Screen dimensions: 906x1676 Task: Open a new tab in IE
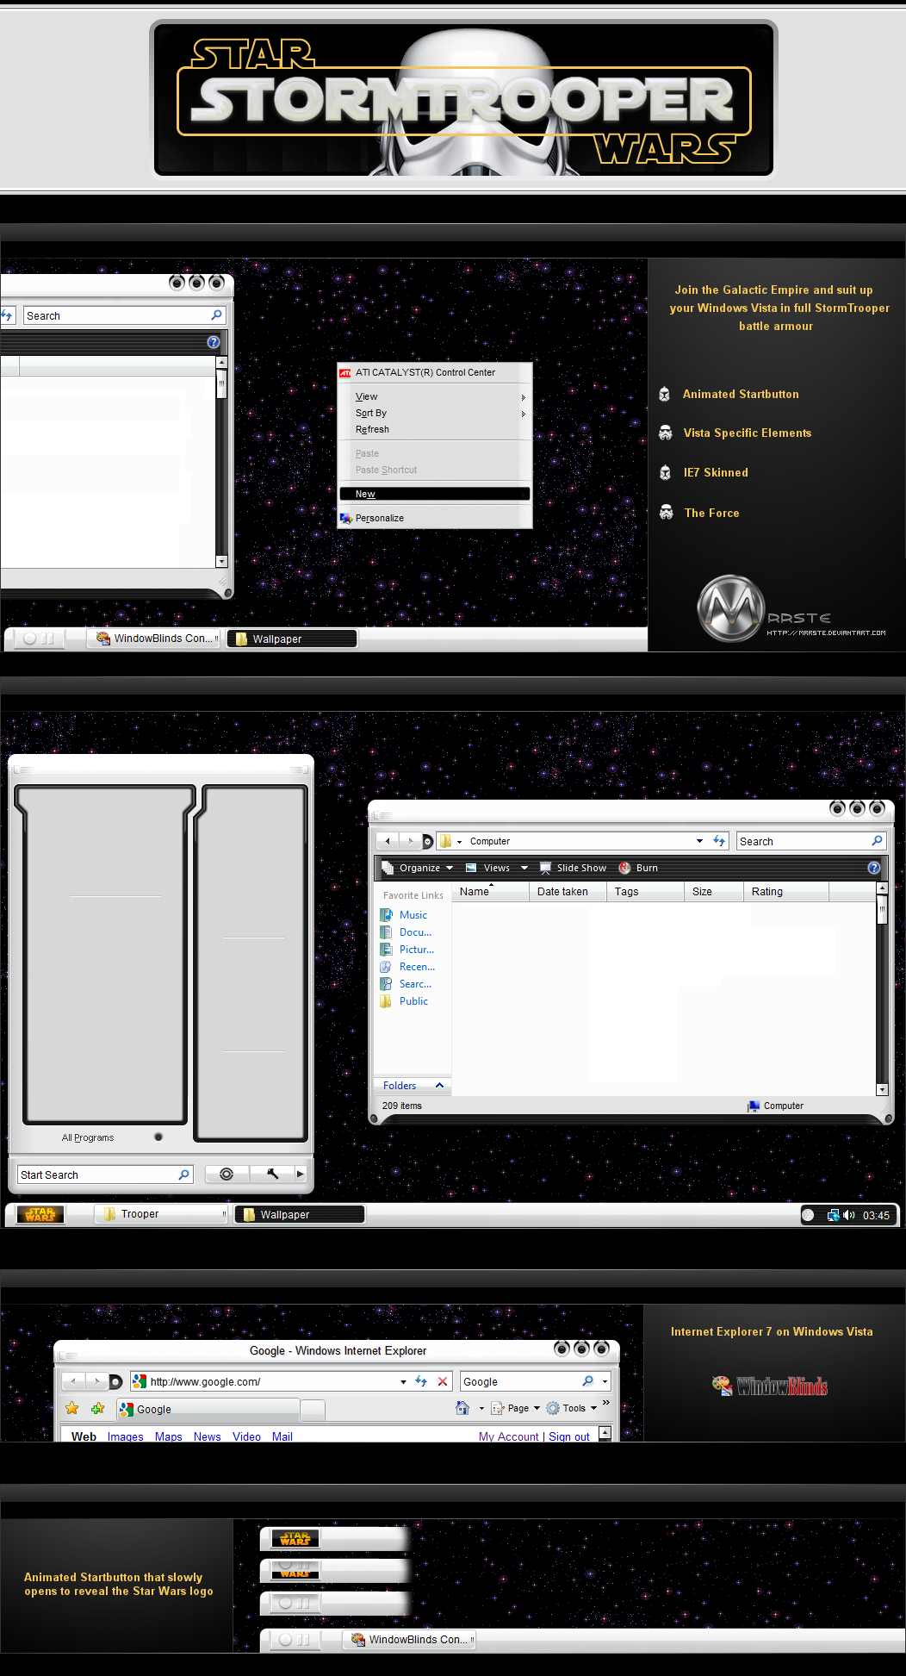point(313,1410)
